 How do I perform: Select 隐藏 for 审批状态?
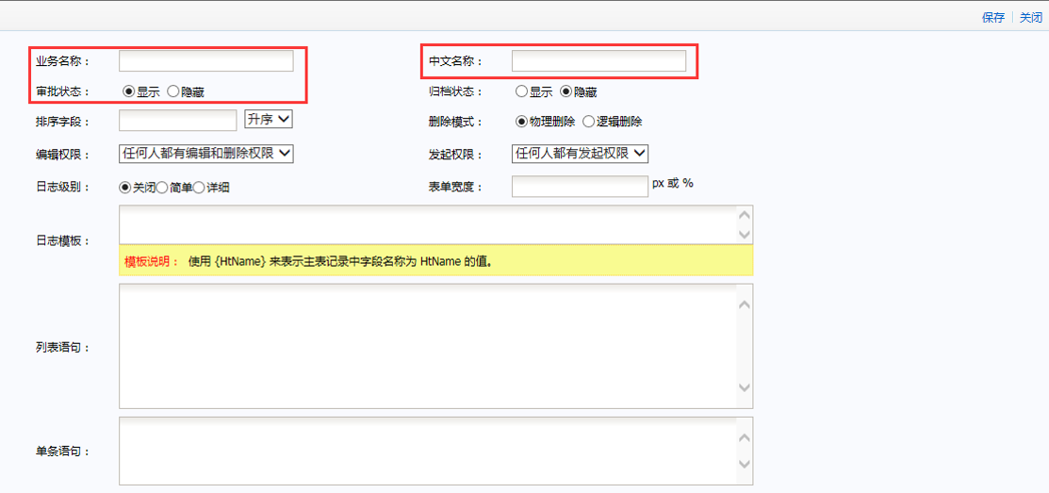pyautogui.click(x=172, y=92)
